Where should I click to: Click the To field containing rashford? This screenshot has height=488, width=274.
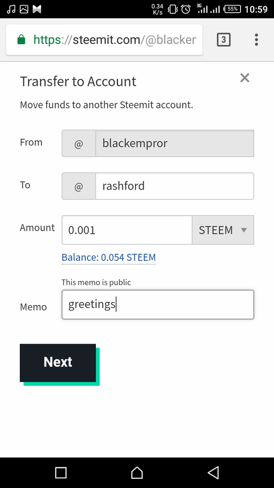click(175, 186)
